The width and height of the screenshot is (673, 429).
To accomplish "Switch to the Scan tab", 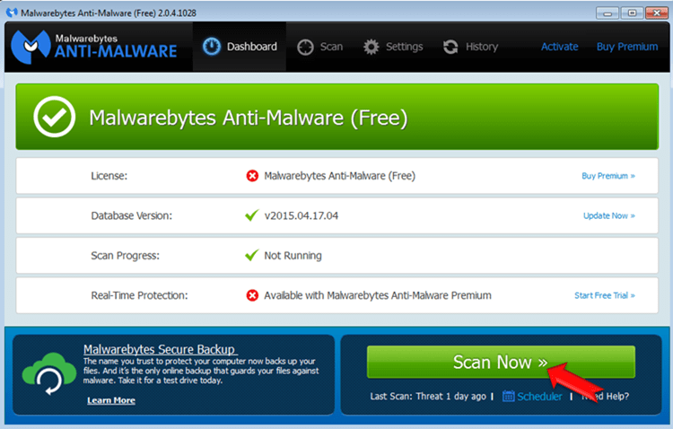I will [320, 47].
